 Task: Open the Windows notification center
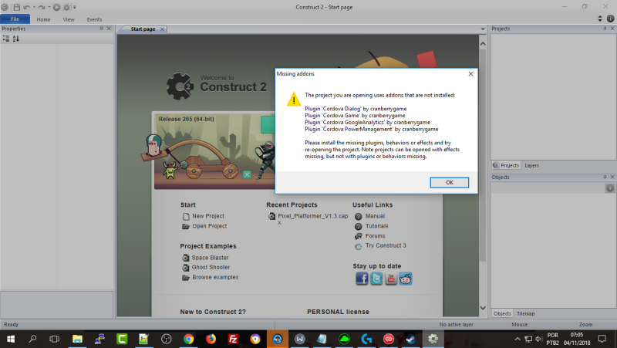(602, 339)
